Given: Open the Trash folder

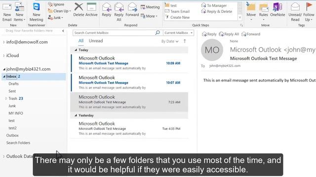Looking at the screenshot, I should pos(13,98).
